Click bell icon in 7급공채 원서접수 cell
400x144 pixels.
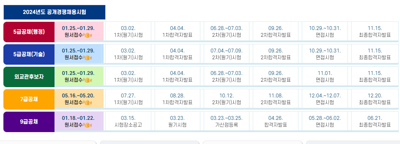click(88, 102)
